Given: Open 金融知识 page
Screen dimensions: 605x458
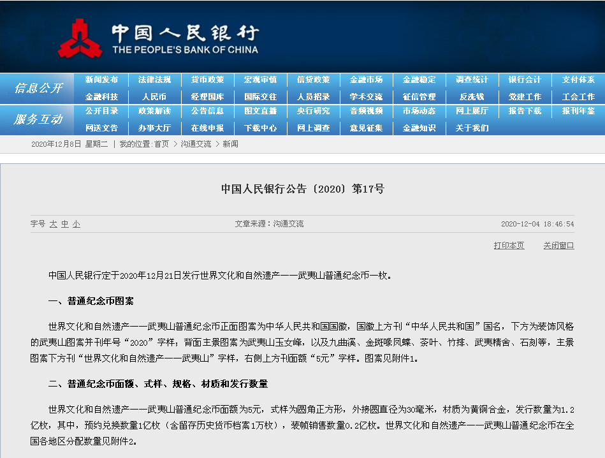Looking at the screenshot, I should click(x=419, y=128).
